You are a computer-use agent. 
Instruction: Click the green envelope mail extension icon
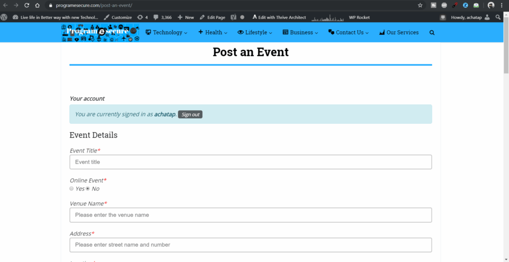pos(476,5)
